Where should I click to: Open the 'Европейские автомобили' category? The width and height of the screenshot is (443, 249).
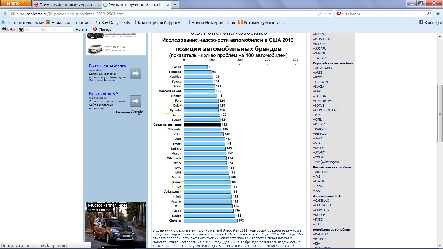click(x=333, y=63)
